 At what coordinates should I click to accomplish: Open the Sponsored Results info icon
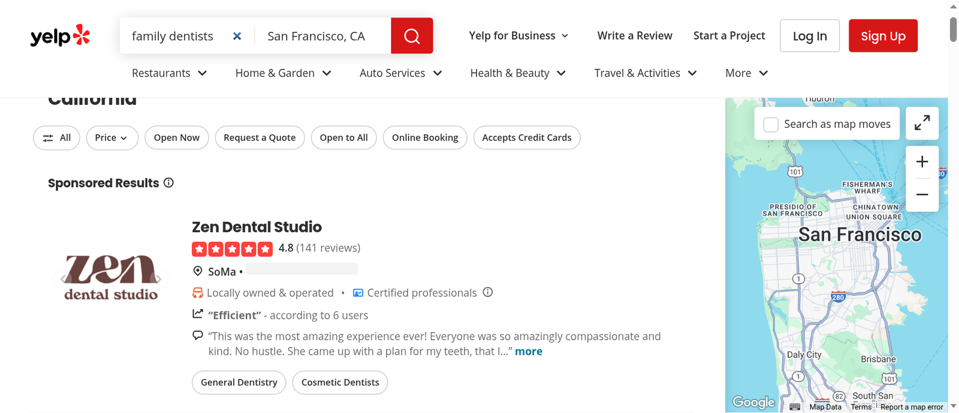tap(168, 183)
